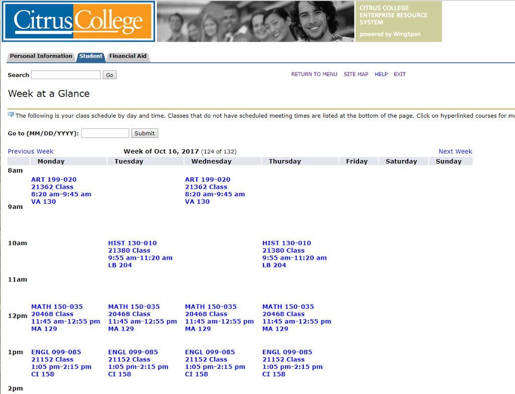515x394 pixels.
Task: Go to the Previous Week view
Action: pos(30,151)
